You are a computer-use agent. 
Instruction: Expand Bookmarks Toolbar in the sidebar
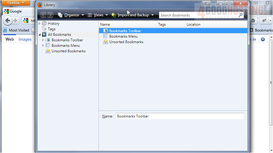click(43, 40)
